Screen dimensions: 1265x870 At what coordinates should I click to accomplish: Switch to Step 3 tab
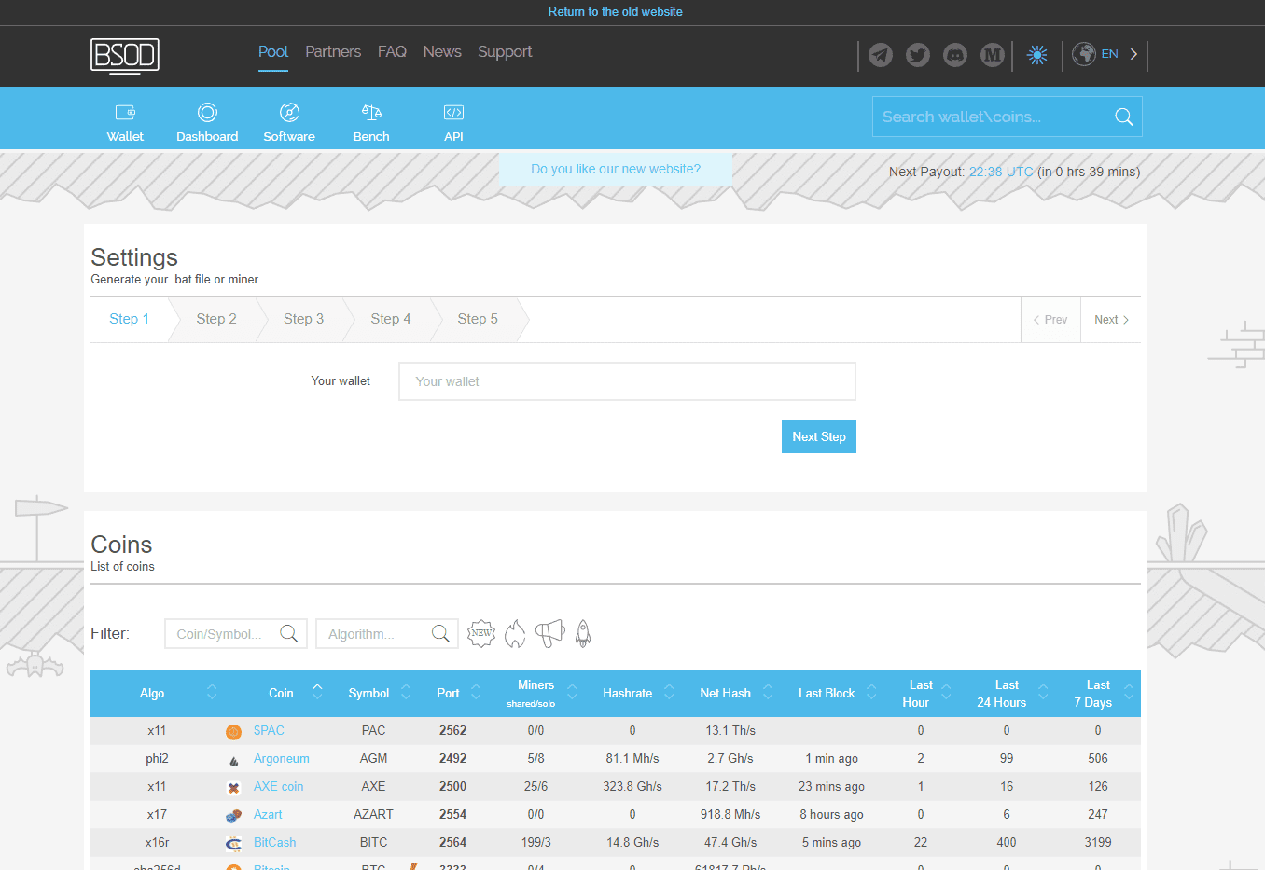coord(303,319)
